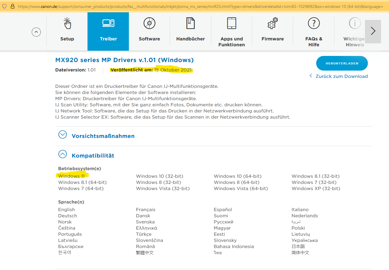Select the Treiber tab label
Image resolution: width=389 pixels, height=270 pixels.
(x=108, y=39)
